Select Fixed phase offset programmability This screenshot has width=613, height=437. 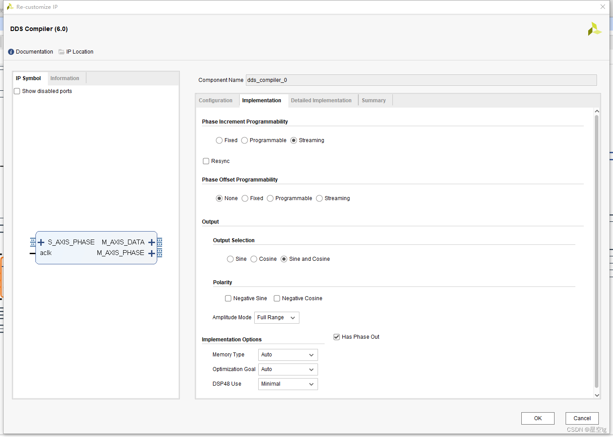pos(245,198)
